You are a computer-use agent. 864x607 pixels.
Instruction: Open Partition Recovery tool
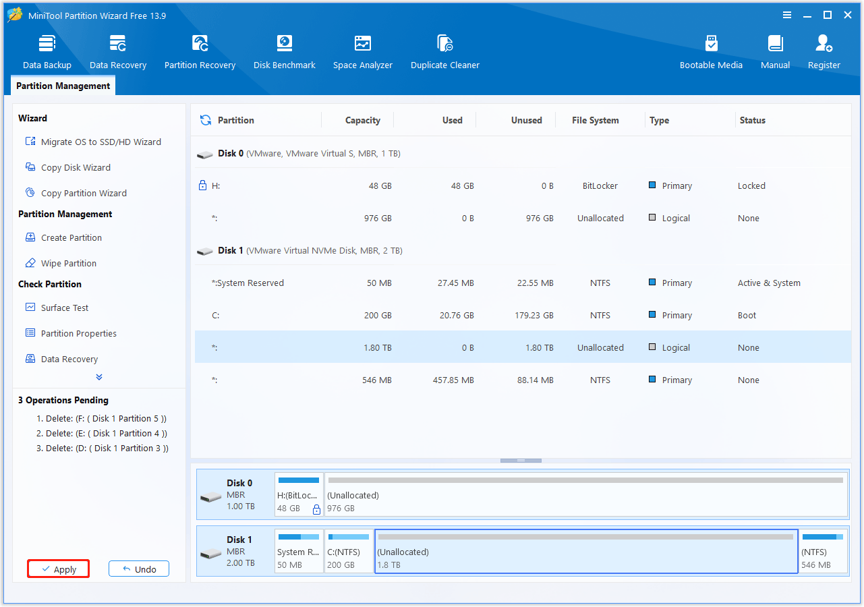200,52
